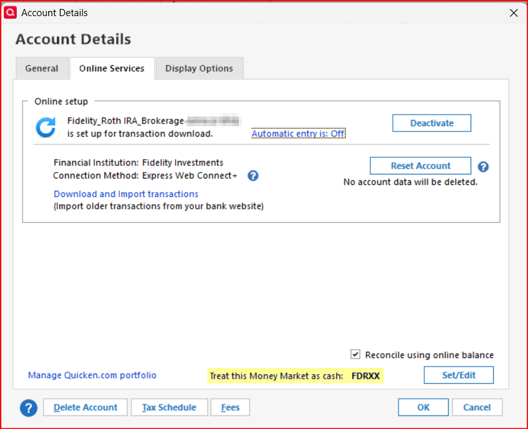Click the Fidelity_Roth IRA_Brokerage account name

pos(153,121)
